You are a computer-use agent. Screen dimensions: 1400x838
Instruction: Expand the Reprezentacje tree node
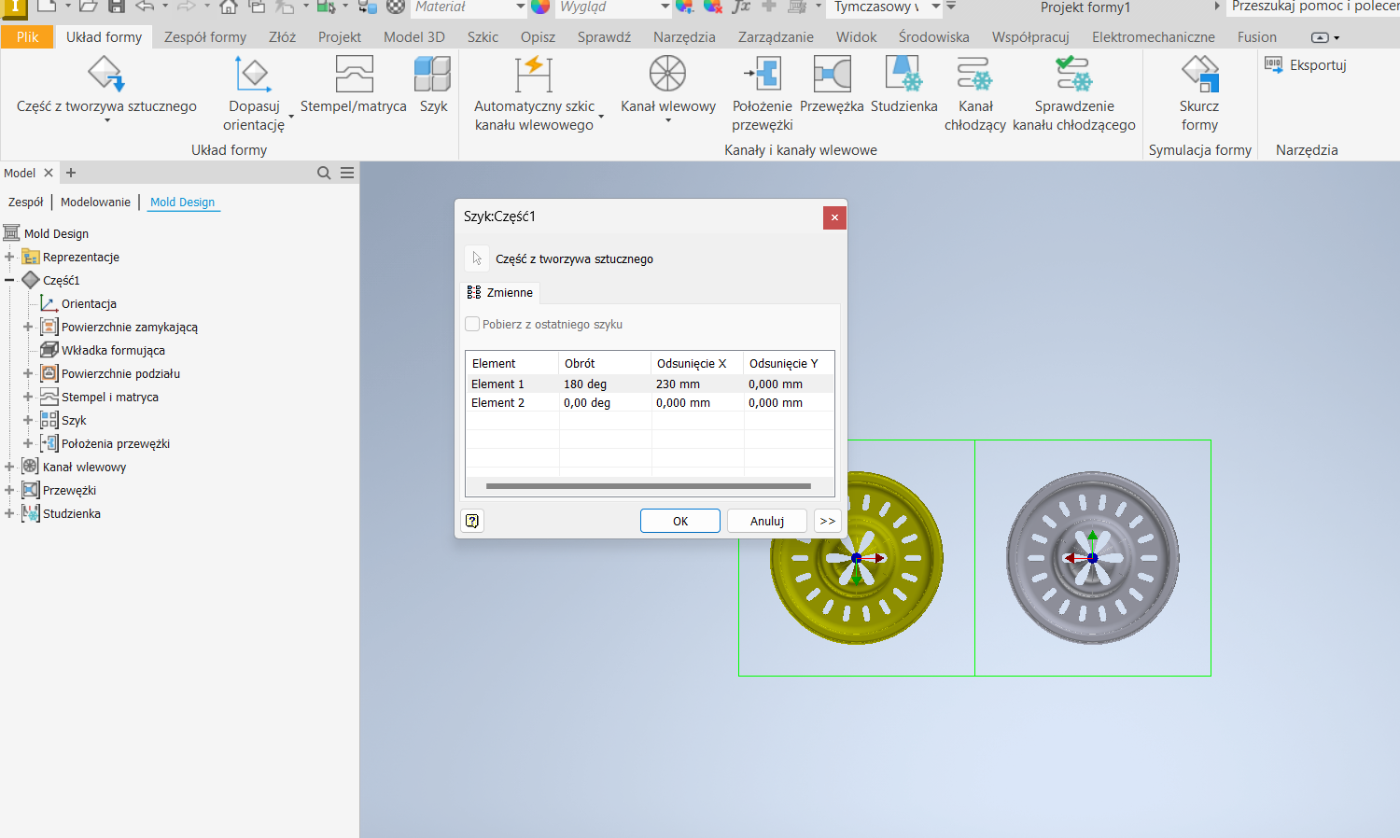[9, 257]
